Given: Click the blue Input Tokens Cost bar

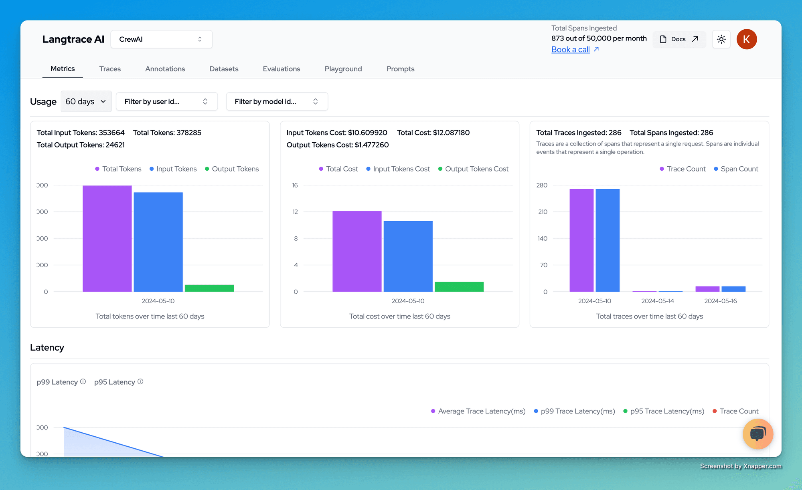Looking at the screenshot, I should [408, 256].
